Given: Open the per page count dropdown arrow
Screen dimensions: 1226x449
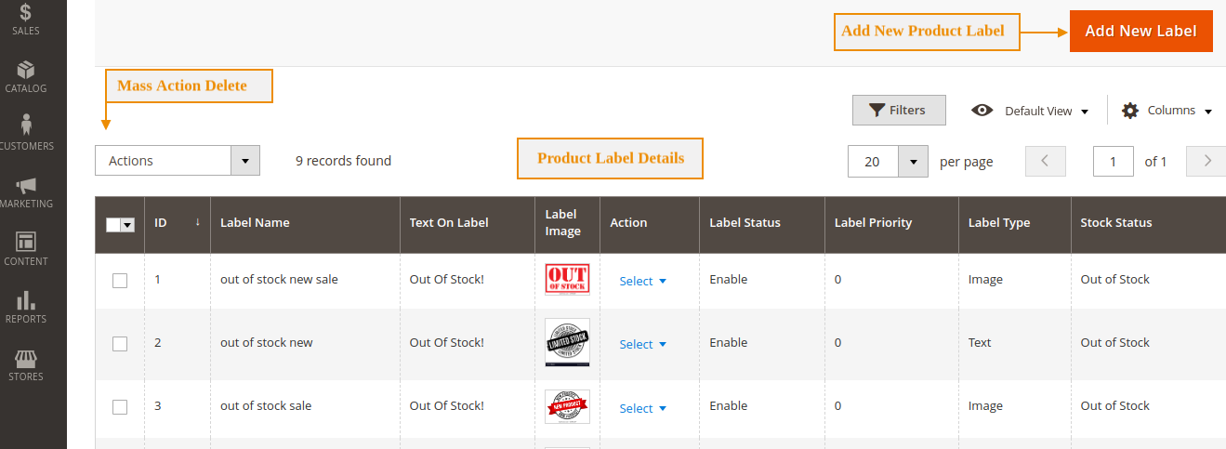Looking at the screenshot, I should (913, 162).
